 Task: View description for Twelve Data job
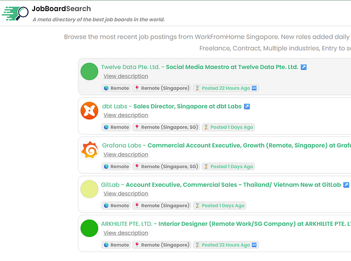126,76
